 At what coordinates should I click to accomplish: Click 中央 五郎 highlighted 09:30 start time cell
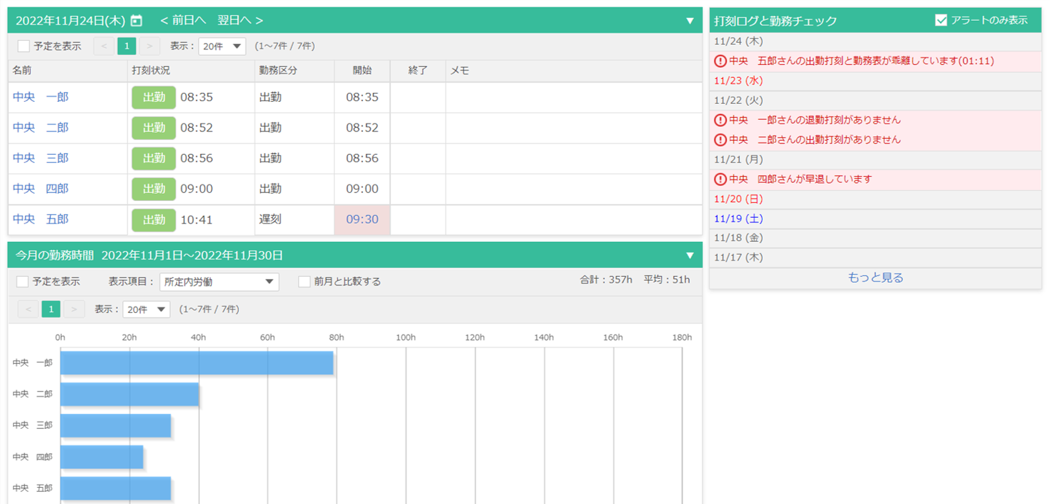(362, 219)
